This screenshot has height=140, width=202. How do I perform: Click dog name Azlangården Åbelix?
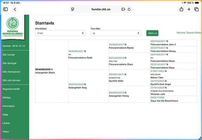[x=45, y=73]
